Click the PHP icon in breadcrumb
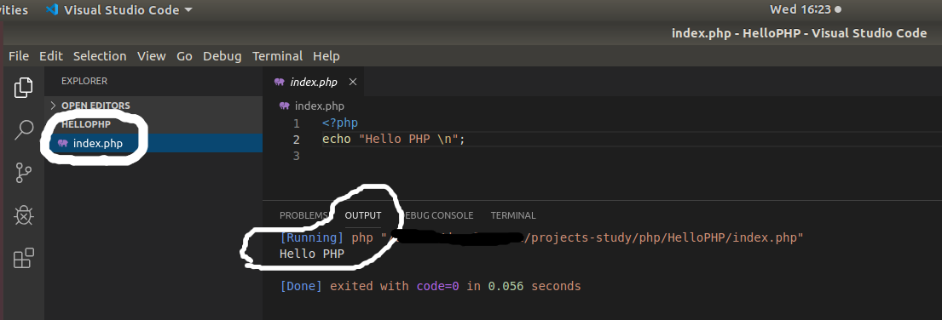 click(285, 106)
